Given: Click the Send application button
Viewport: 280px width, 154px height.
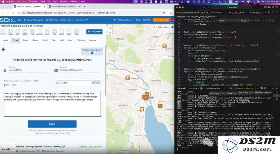Looking at the screenshot, I should click(52, 124).
